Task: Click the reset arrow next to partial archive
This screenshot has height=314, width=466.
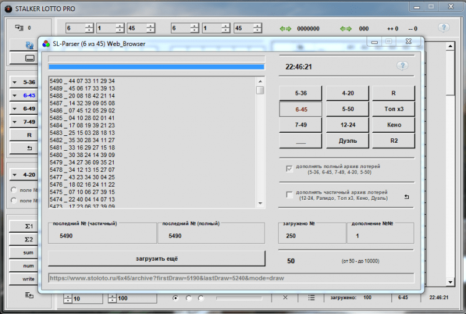Action: (407, 197)
